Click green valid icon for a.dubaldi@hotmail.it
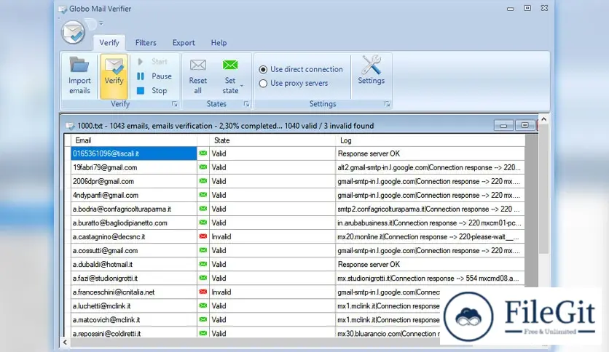The image size is (609, 352). tap(203, 265)
